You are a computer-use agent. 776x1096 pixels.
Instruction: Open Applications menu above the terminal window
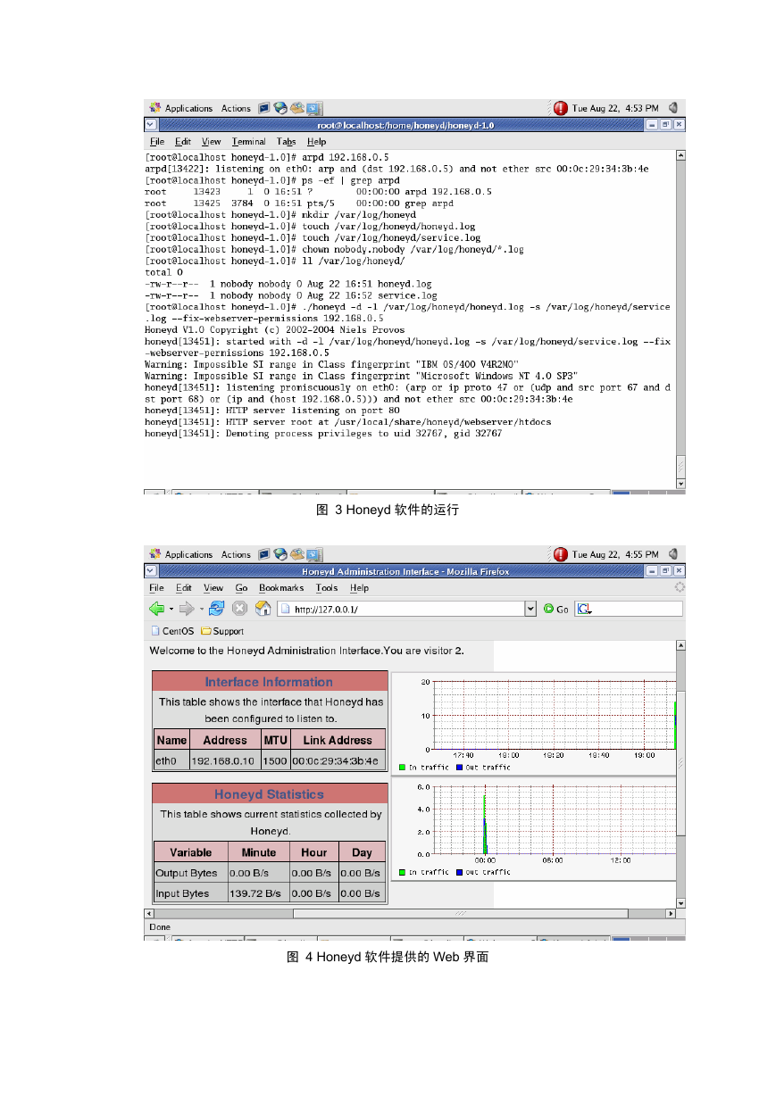coord(181,108)
